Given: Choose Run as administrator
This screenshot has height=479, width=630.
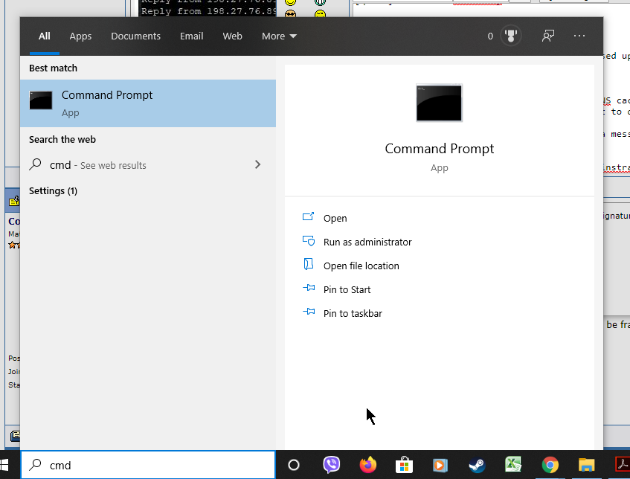Looking at the screenshot, I should pyautogui.click(x=367, y=242).
